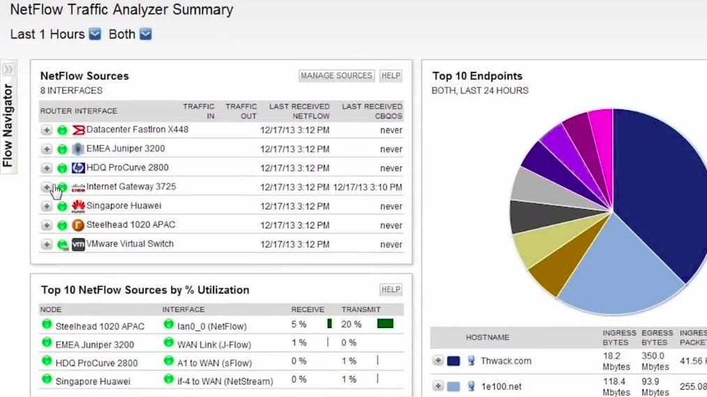This screenshot has width=707, height=397.
Task: Click the HP logo icon for HDQ ProCurve 2800
Action: [x=78, y=168]
